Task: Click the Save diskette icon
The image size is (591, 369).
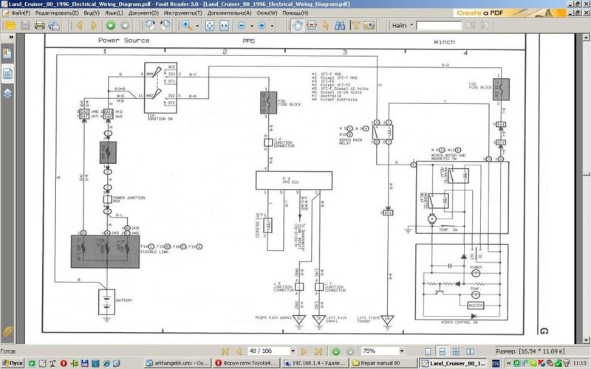Action: pyautogui.click(x=26, y=25)
